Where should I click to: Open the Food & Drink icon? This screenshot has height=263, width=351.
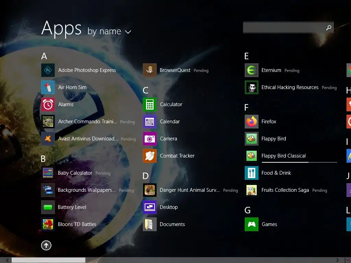(x=251, y=173)
